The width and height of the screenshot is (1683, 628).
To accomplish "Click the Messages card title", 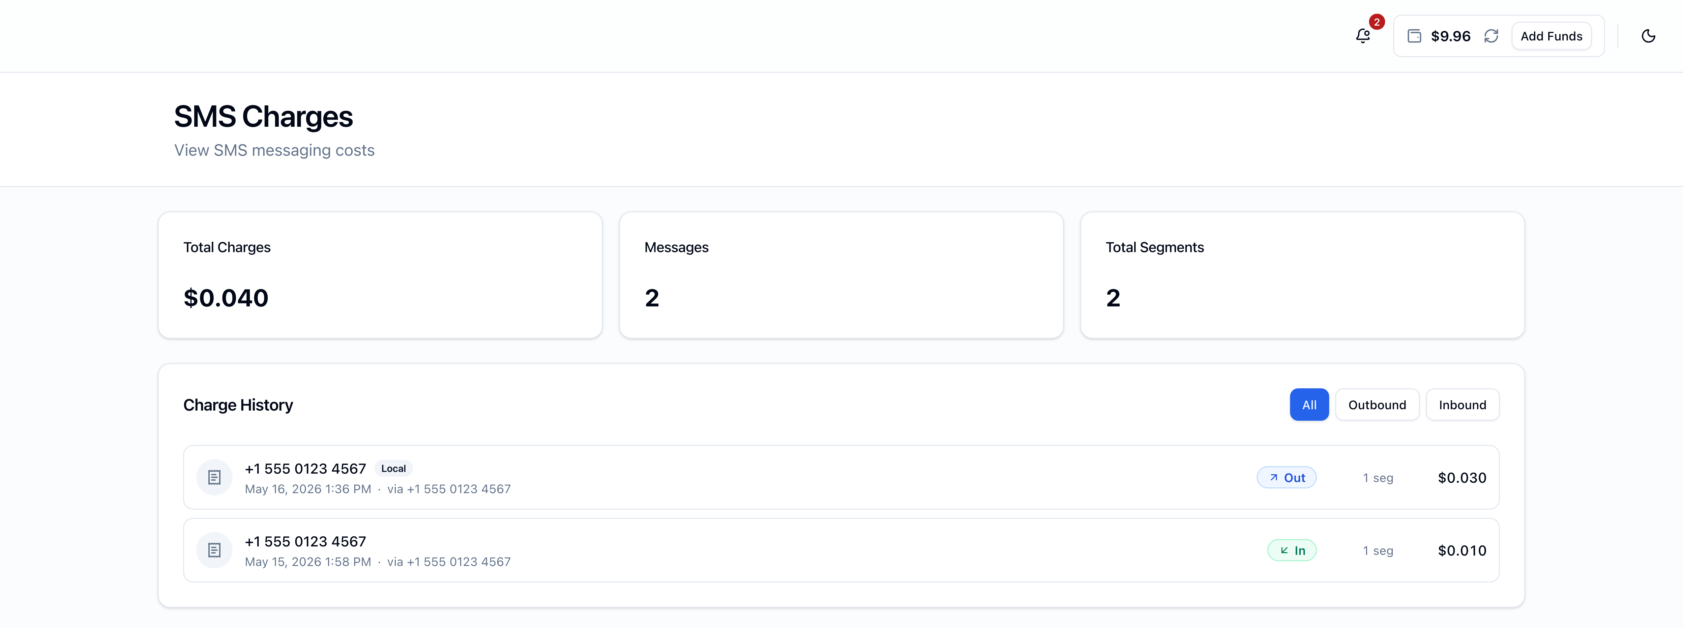I will coord(676,247).
